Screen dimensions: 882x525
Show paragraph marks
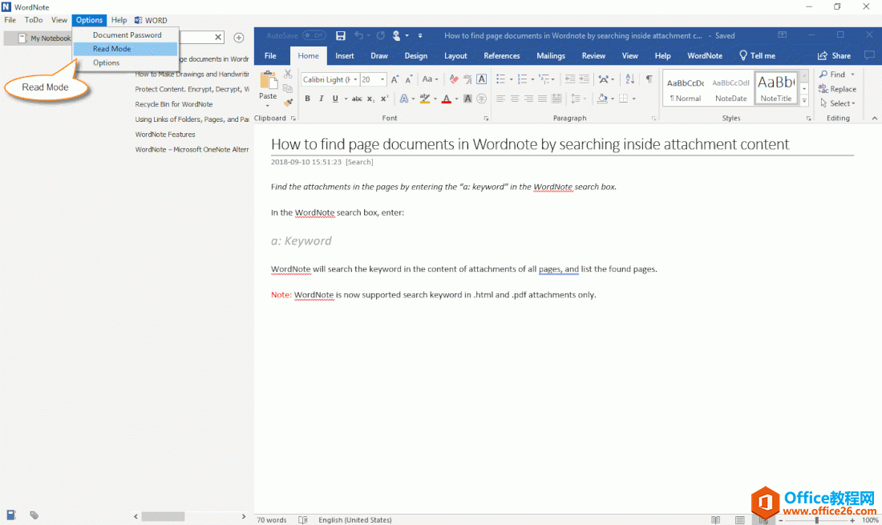coord(649,79)
